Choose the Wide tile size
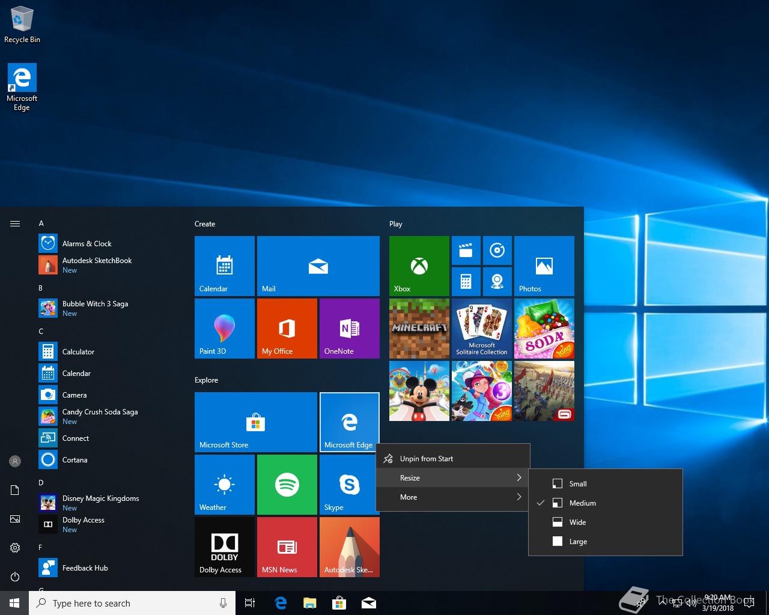The height and width of the screenshot is (615, 769). pyautogui.click(x=606, y=523)
